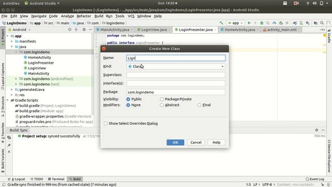The width and height of the screenshot is (332, 187).
Task: Click Cancel in Create New Class dialog
Action: point(196,142)
